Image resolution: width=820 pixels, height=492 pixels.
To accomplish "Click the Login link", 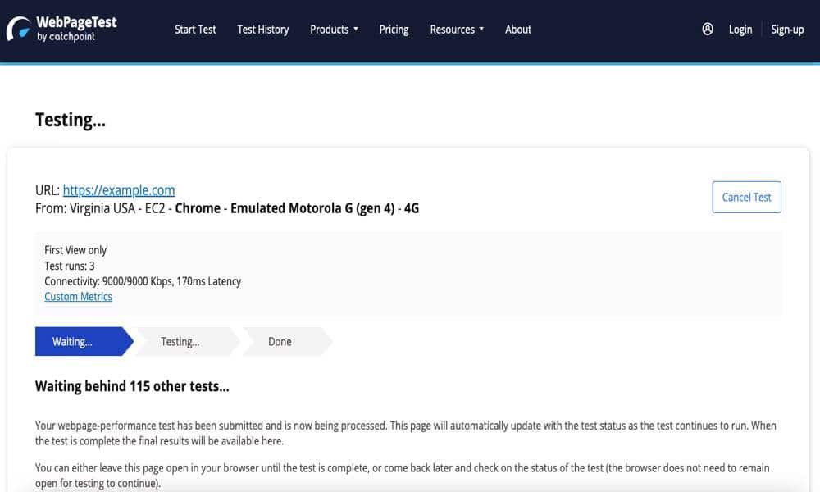I will pos(740,30).
